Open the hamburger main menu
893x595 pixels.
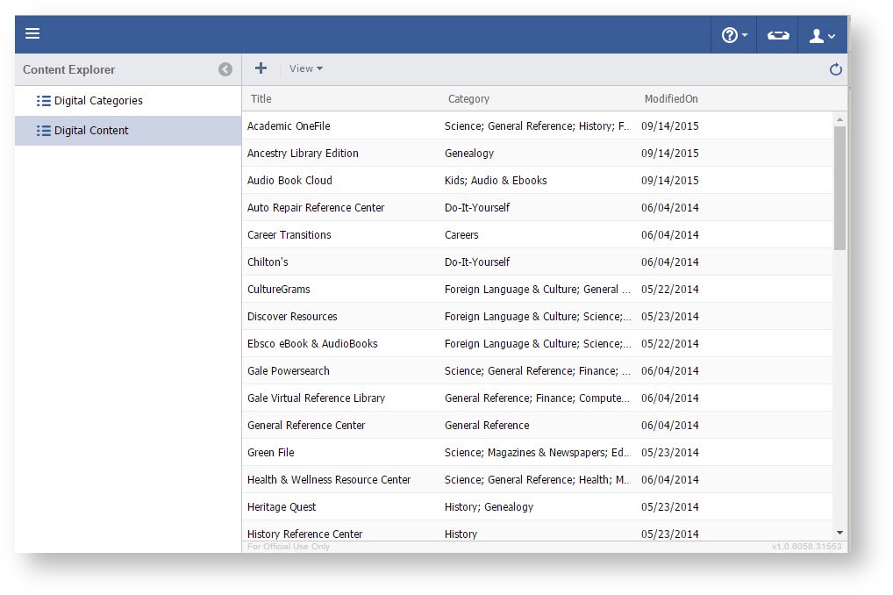click(x=32, y=34)
